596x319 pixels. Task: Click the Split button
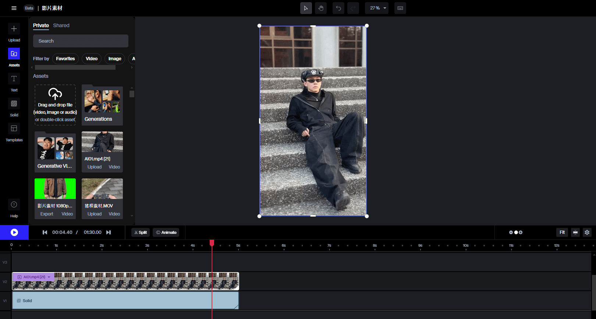[141, 232]
